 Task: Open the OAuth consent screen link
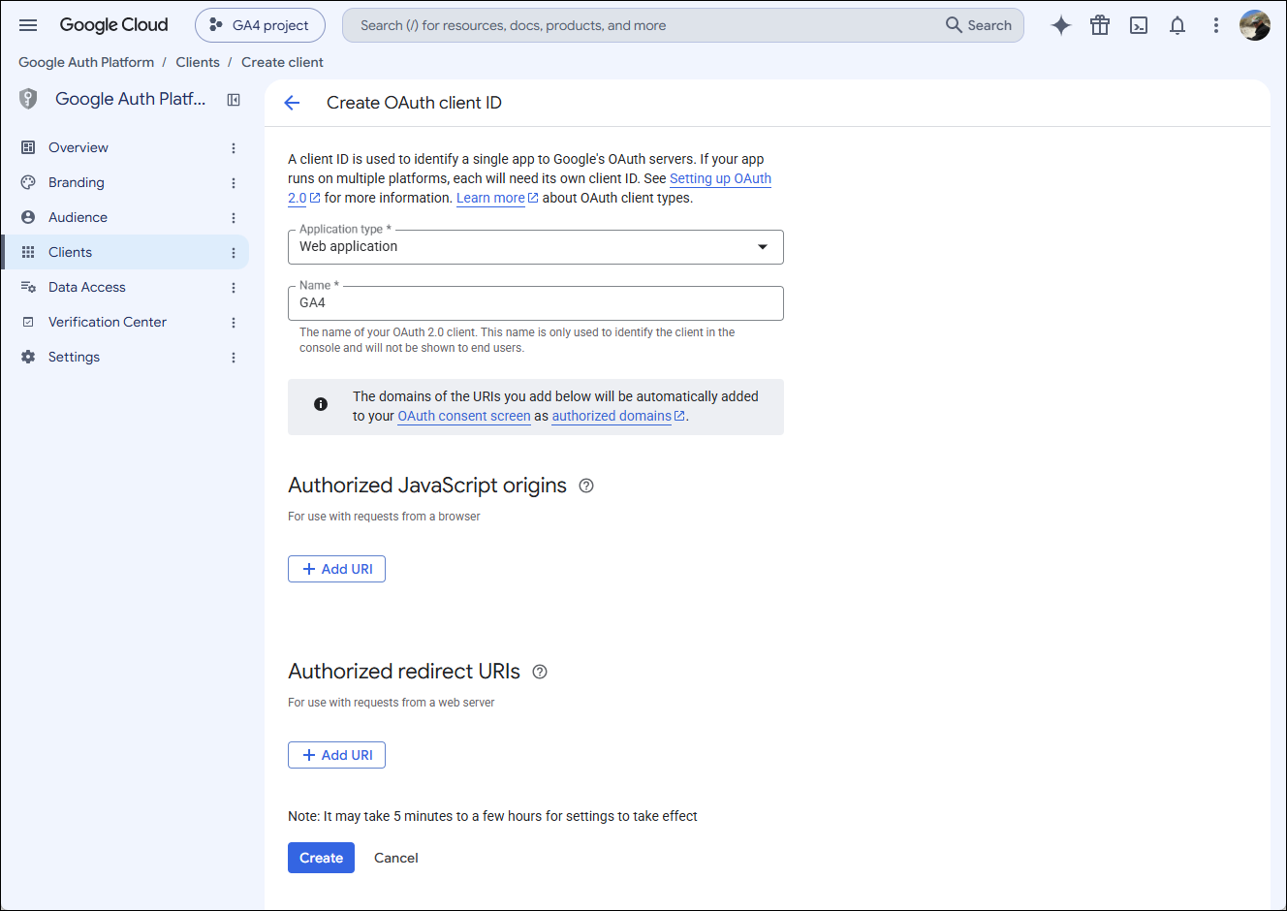464,416
